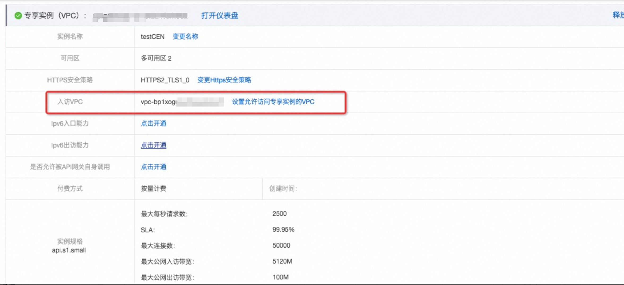Image resolution: width=624 pixels, height=285 pixels.
Task: Click the 变更名称 link
Action: 185,37
